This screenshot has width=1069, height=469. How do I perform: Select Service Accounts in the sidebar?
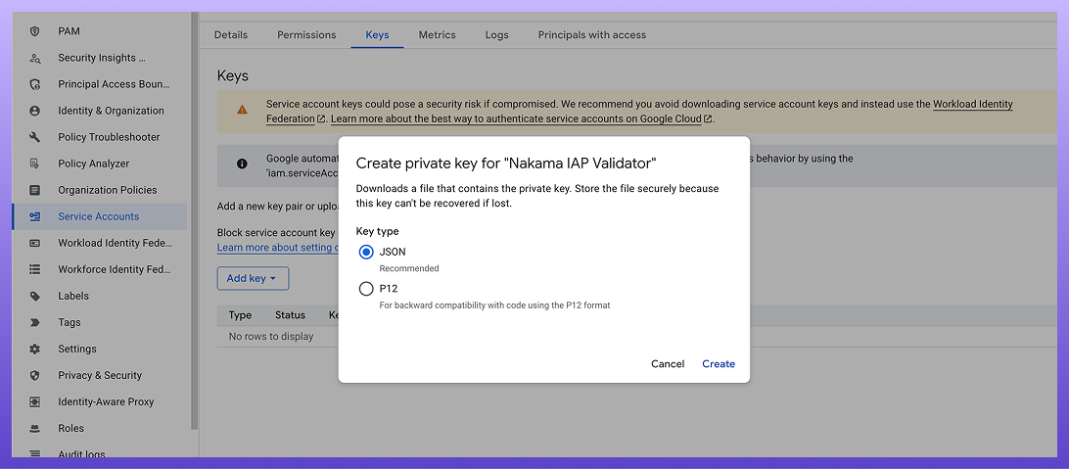click(100, 216)
